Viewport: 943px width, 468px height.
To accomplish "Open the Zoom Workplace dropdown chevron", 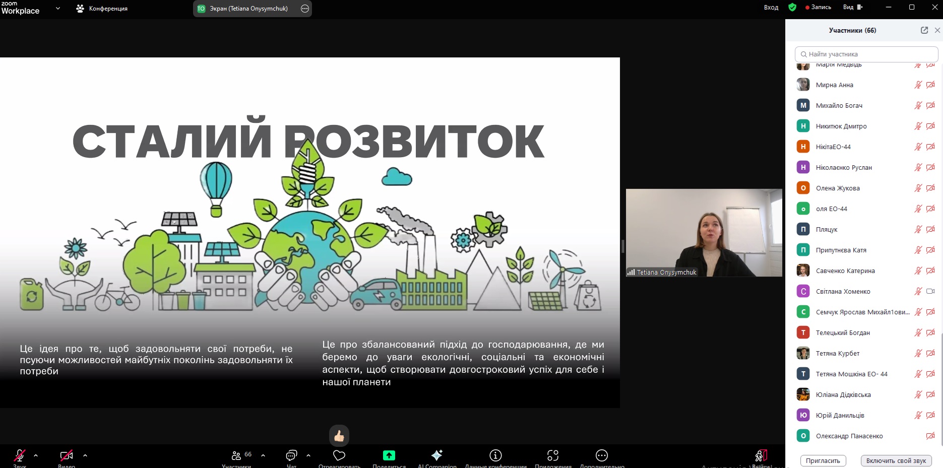I will point(58,8).
